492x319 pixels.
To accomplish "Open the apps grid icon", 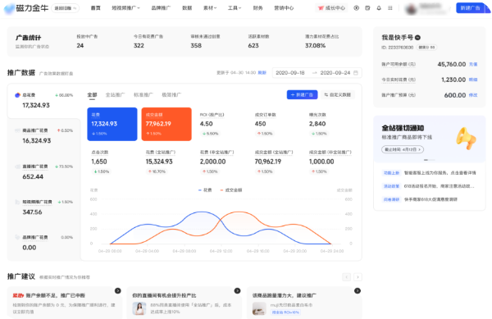I will [390, 8].
